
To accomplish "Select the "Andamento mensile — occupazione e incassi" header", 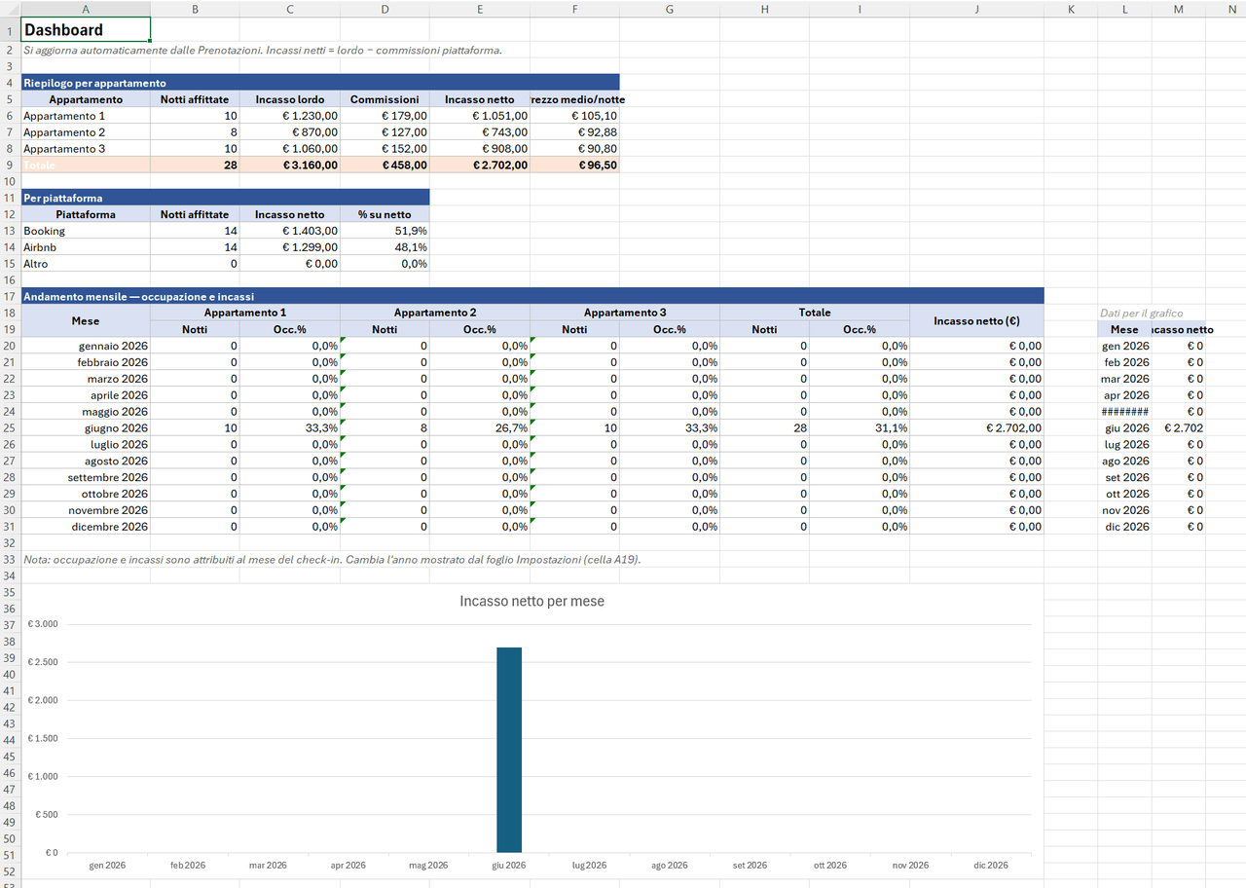I will 531,296.
